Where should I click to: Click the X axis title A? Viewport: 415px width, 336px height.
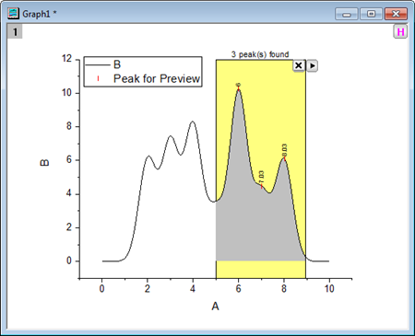[x=215, y=306]
